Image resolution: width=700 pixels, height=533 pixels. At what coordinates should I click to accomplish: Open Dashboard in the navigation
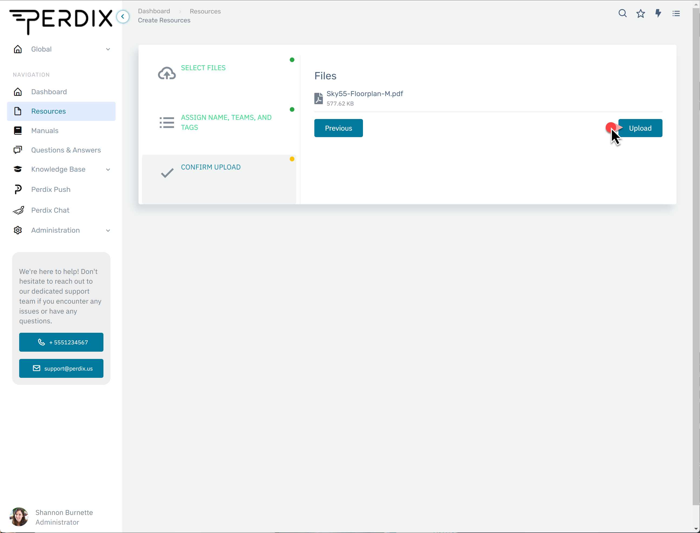pos(61,92)
